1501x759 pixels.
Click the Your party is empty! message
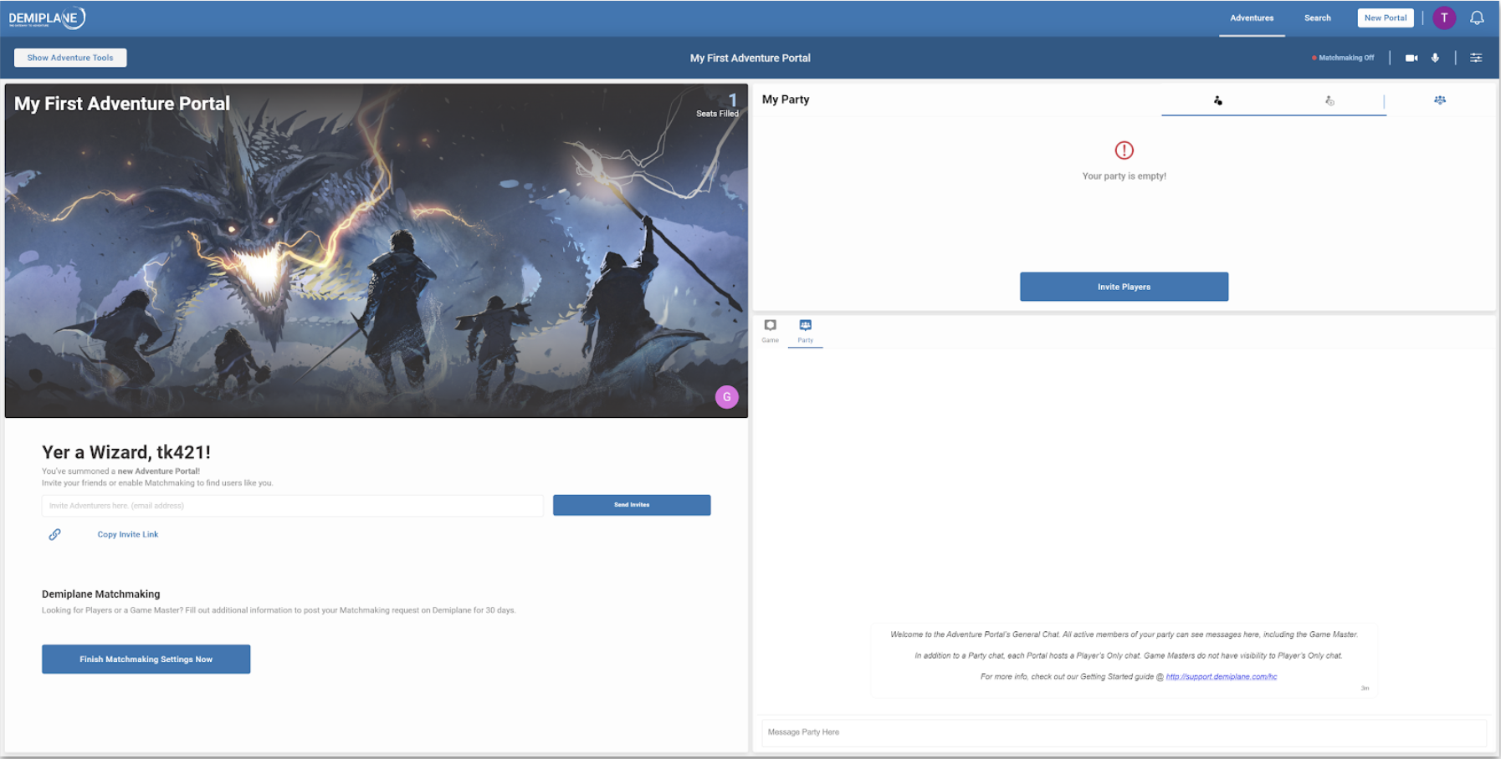tap(1124, 176)
